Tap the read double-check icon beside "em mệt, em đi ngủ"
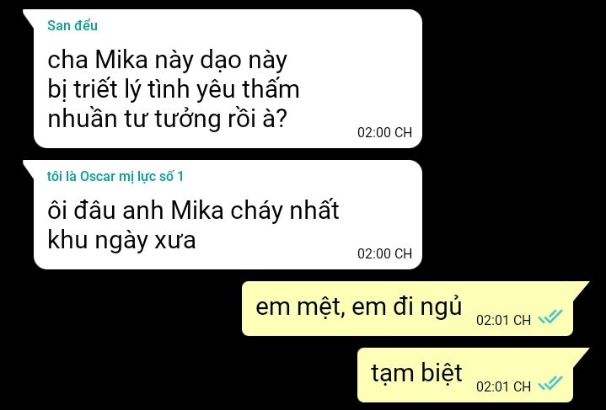Screen dimensions: 606x410 [x=550, y=317]
